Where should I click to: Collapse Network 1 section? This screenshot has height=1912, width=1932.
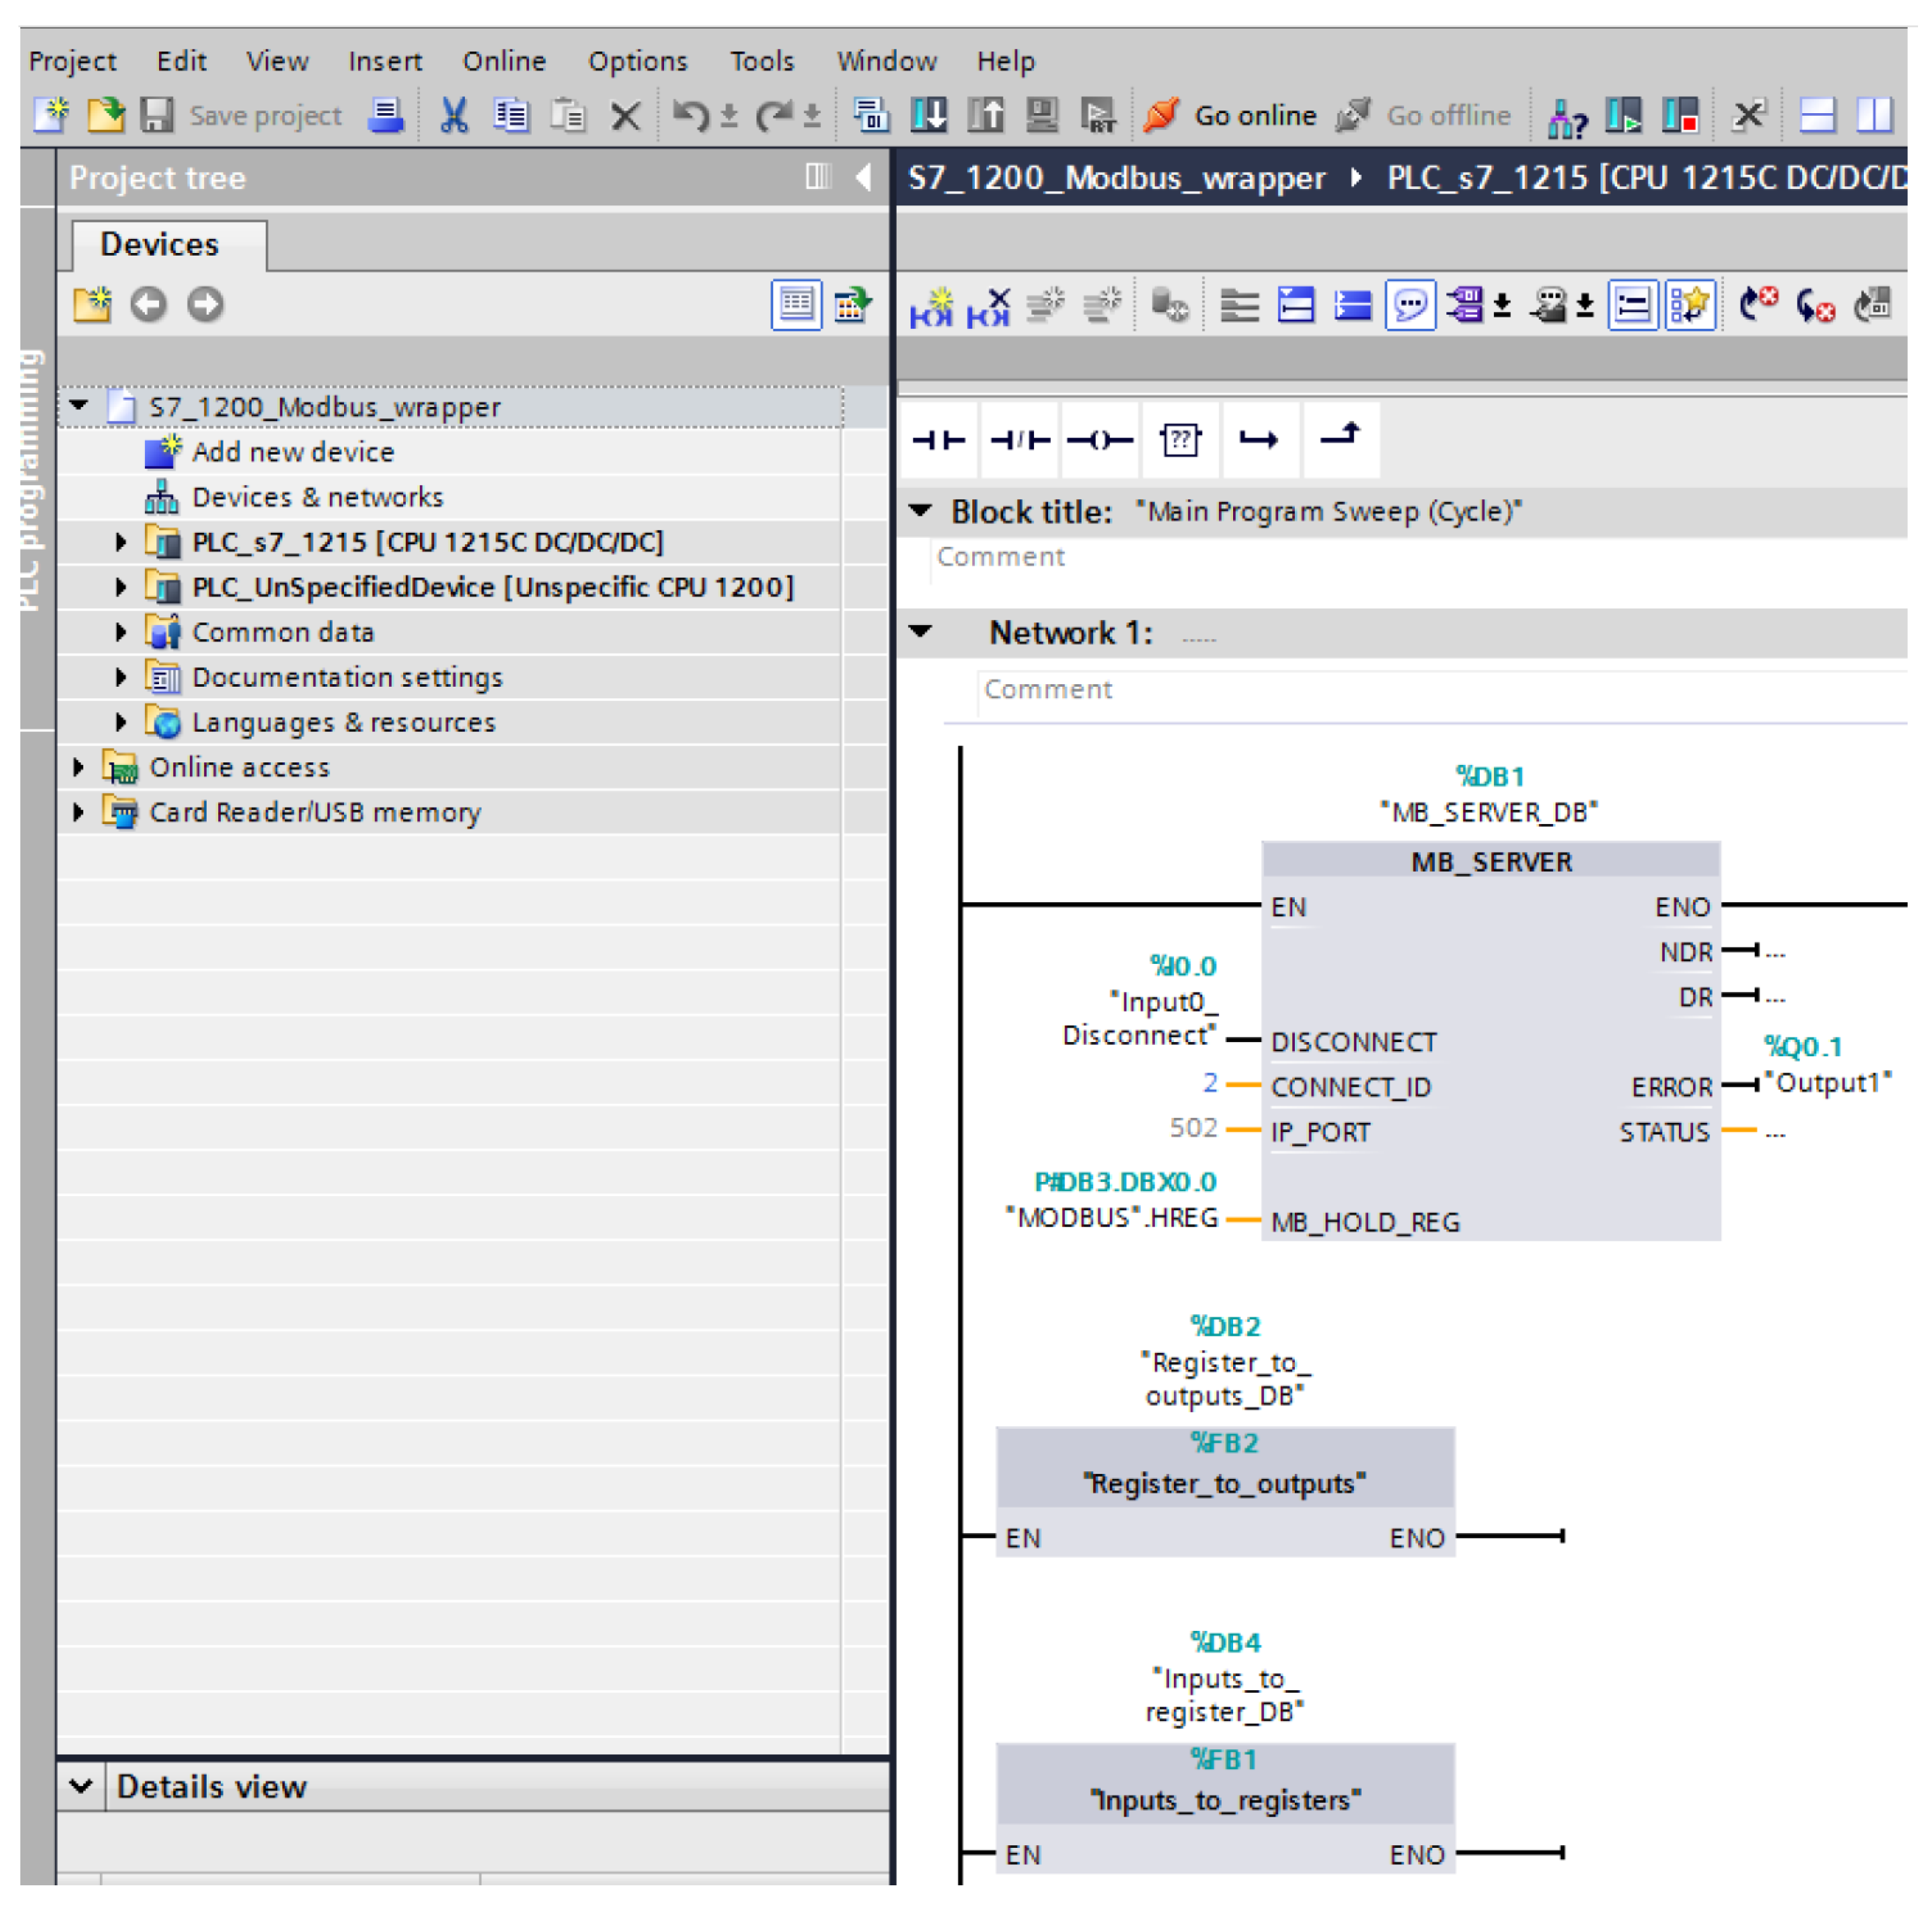pyautogui.click(x=920, y=631)
